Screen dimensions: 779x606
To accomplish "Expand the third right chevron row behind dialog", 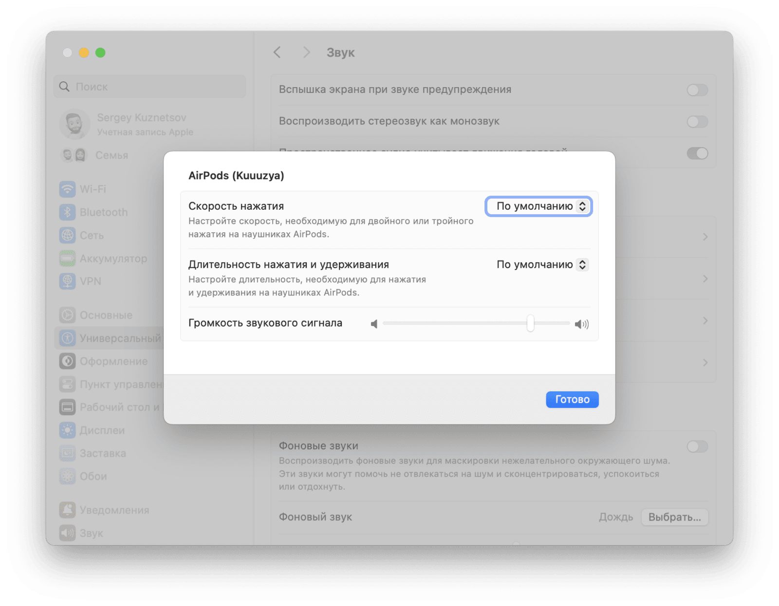I will point(705,321).
